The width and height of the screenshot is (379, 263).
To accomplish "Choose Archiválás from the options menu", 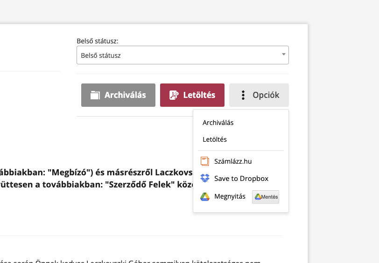I will [218, 123].
